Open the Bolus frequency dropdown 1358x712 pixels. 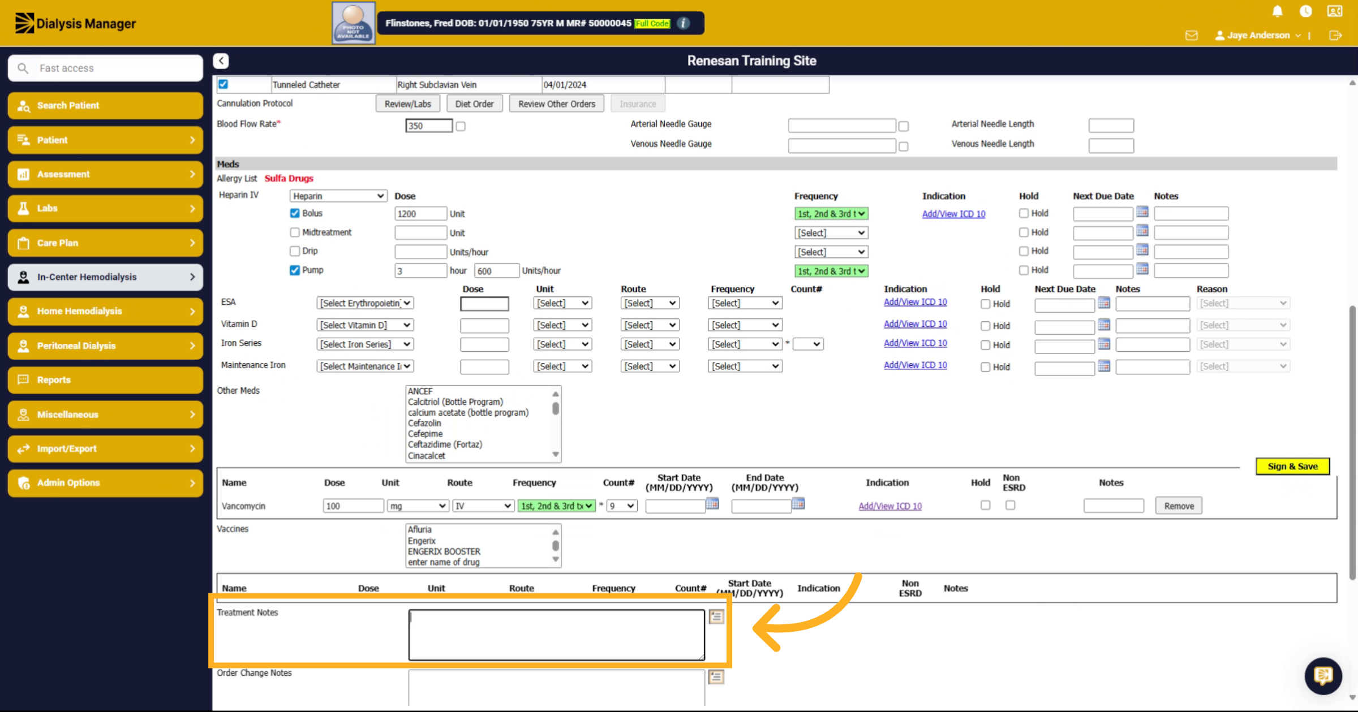coord(831,214)
